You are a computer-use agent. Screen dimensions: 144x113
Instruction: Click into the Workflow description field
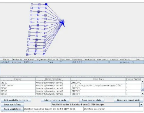pos(113,109)
